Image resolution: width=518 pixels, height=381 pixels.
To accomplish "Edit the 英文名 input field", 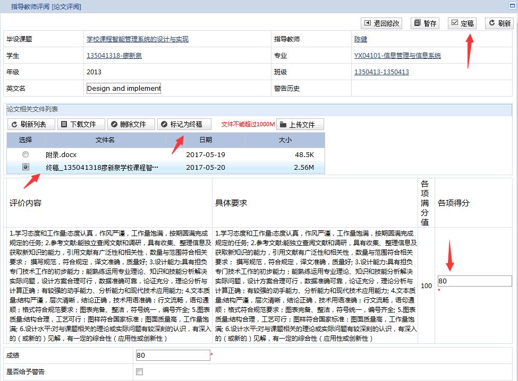I will click(x=124, y=89).
